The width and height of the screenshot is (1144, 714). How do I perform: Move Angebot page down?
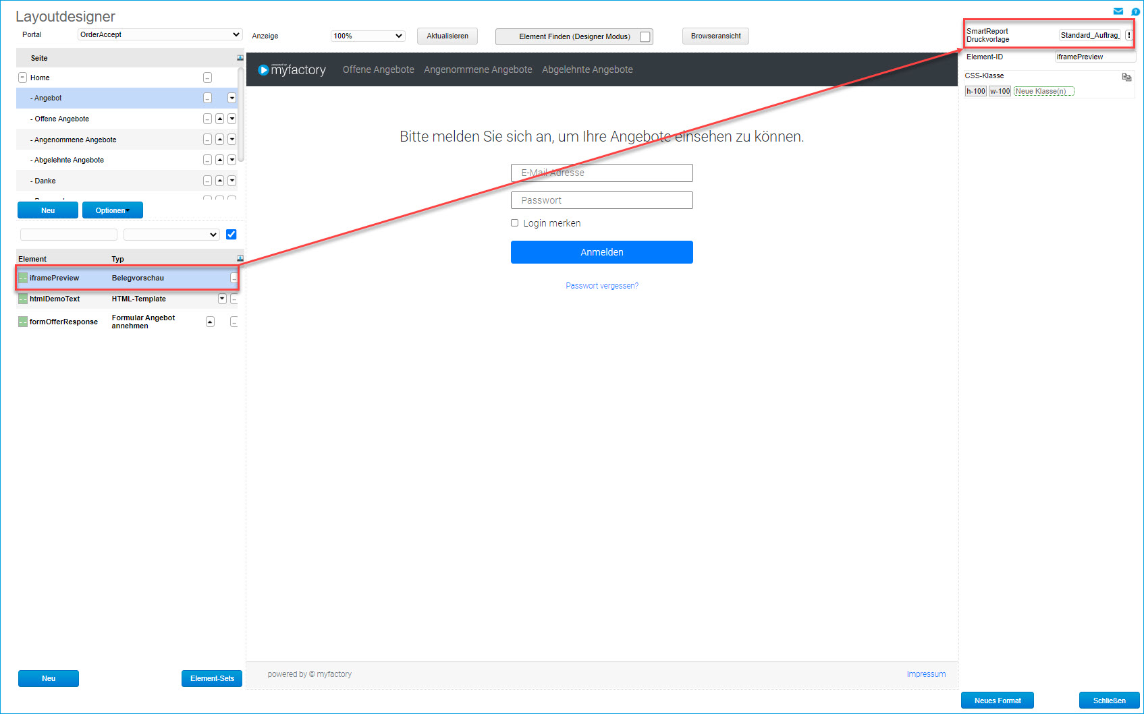[231, 98]
